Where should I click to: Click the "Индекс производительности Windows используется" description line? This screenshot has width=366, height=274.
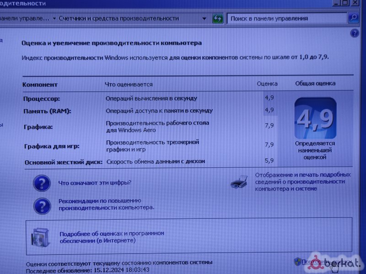(x=175, y=57)
